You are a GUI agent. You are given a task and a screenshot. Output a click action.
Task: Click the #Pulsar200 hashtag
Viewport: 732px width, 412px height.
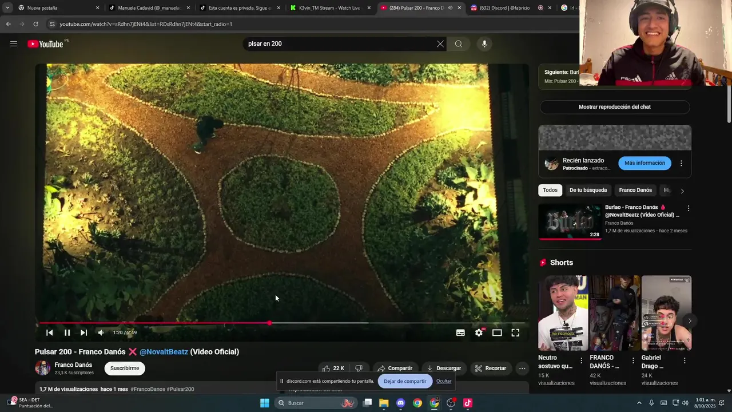pos(180,389)
